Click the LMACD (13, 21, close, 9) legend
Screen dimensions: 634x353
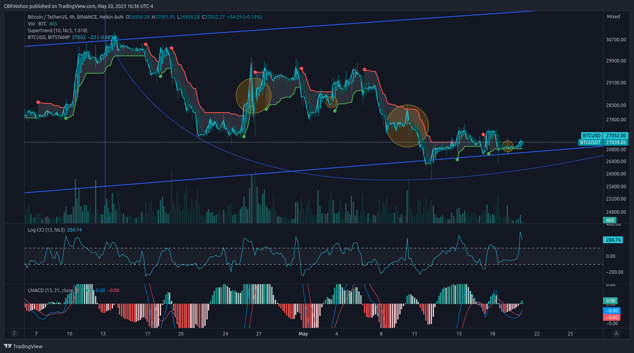(54, 291)
